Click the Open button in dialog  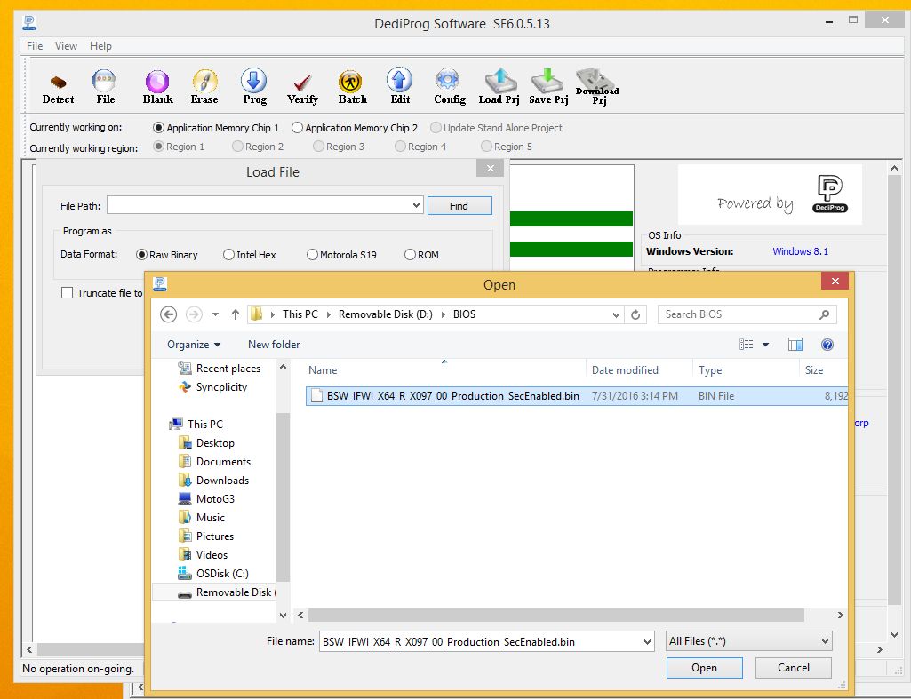click(x=704, y=668)
